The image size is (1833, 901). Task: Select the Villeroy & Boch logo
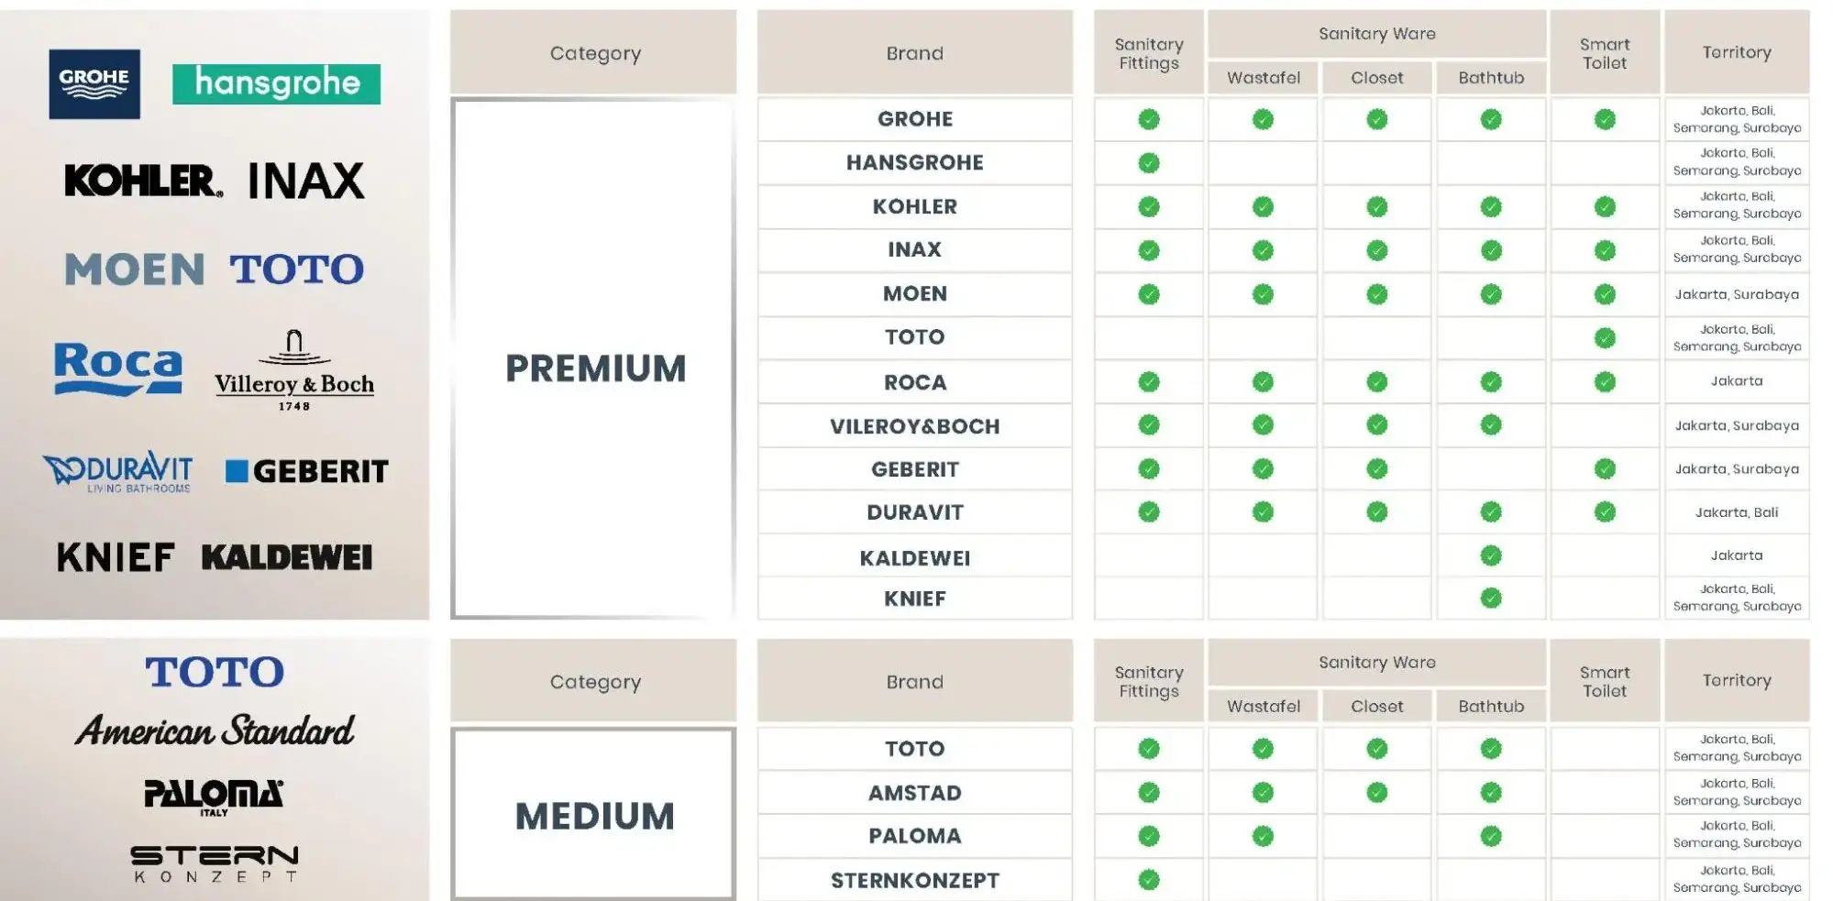[x=294, y=370]
